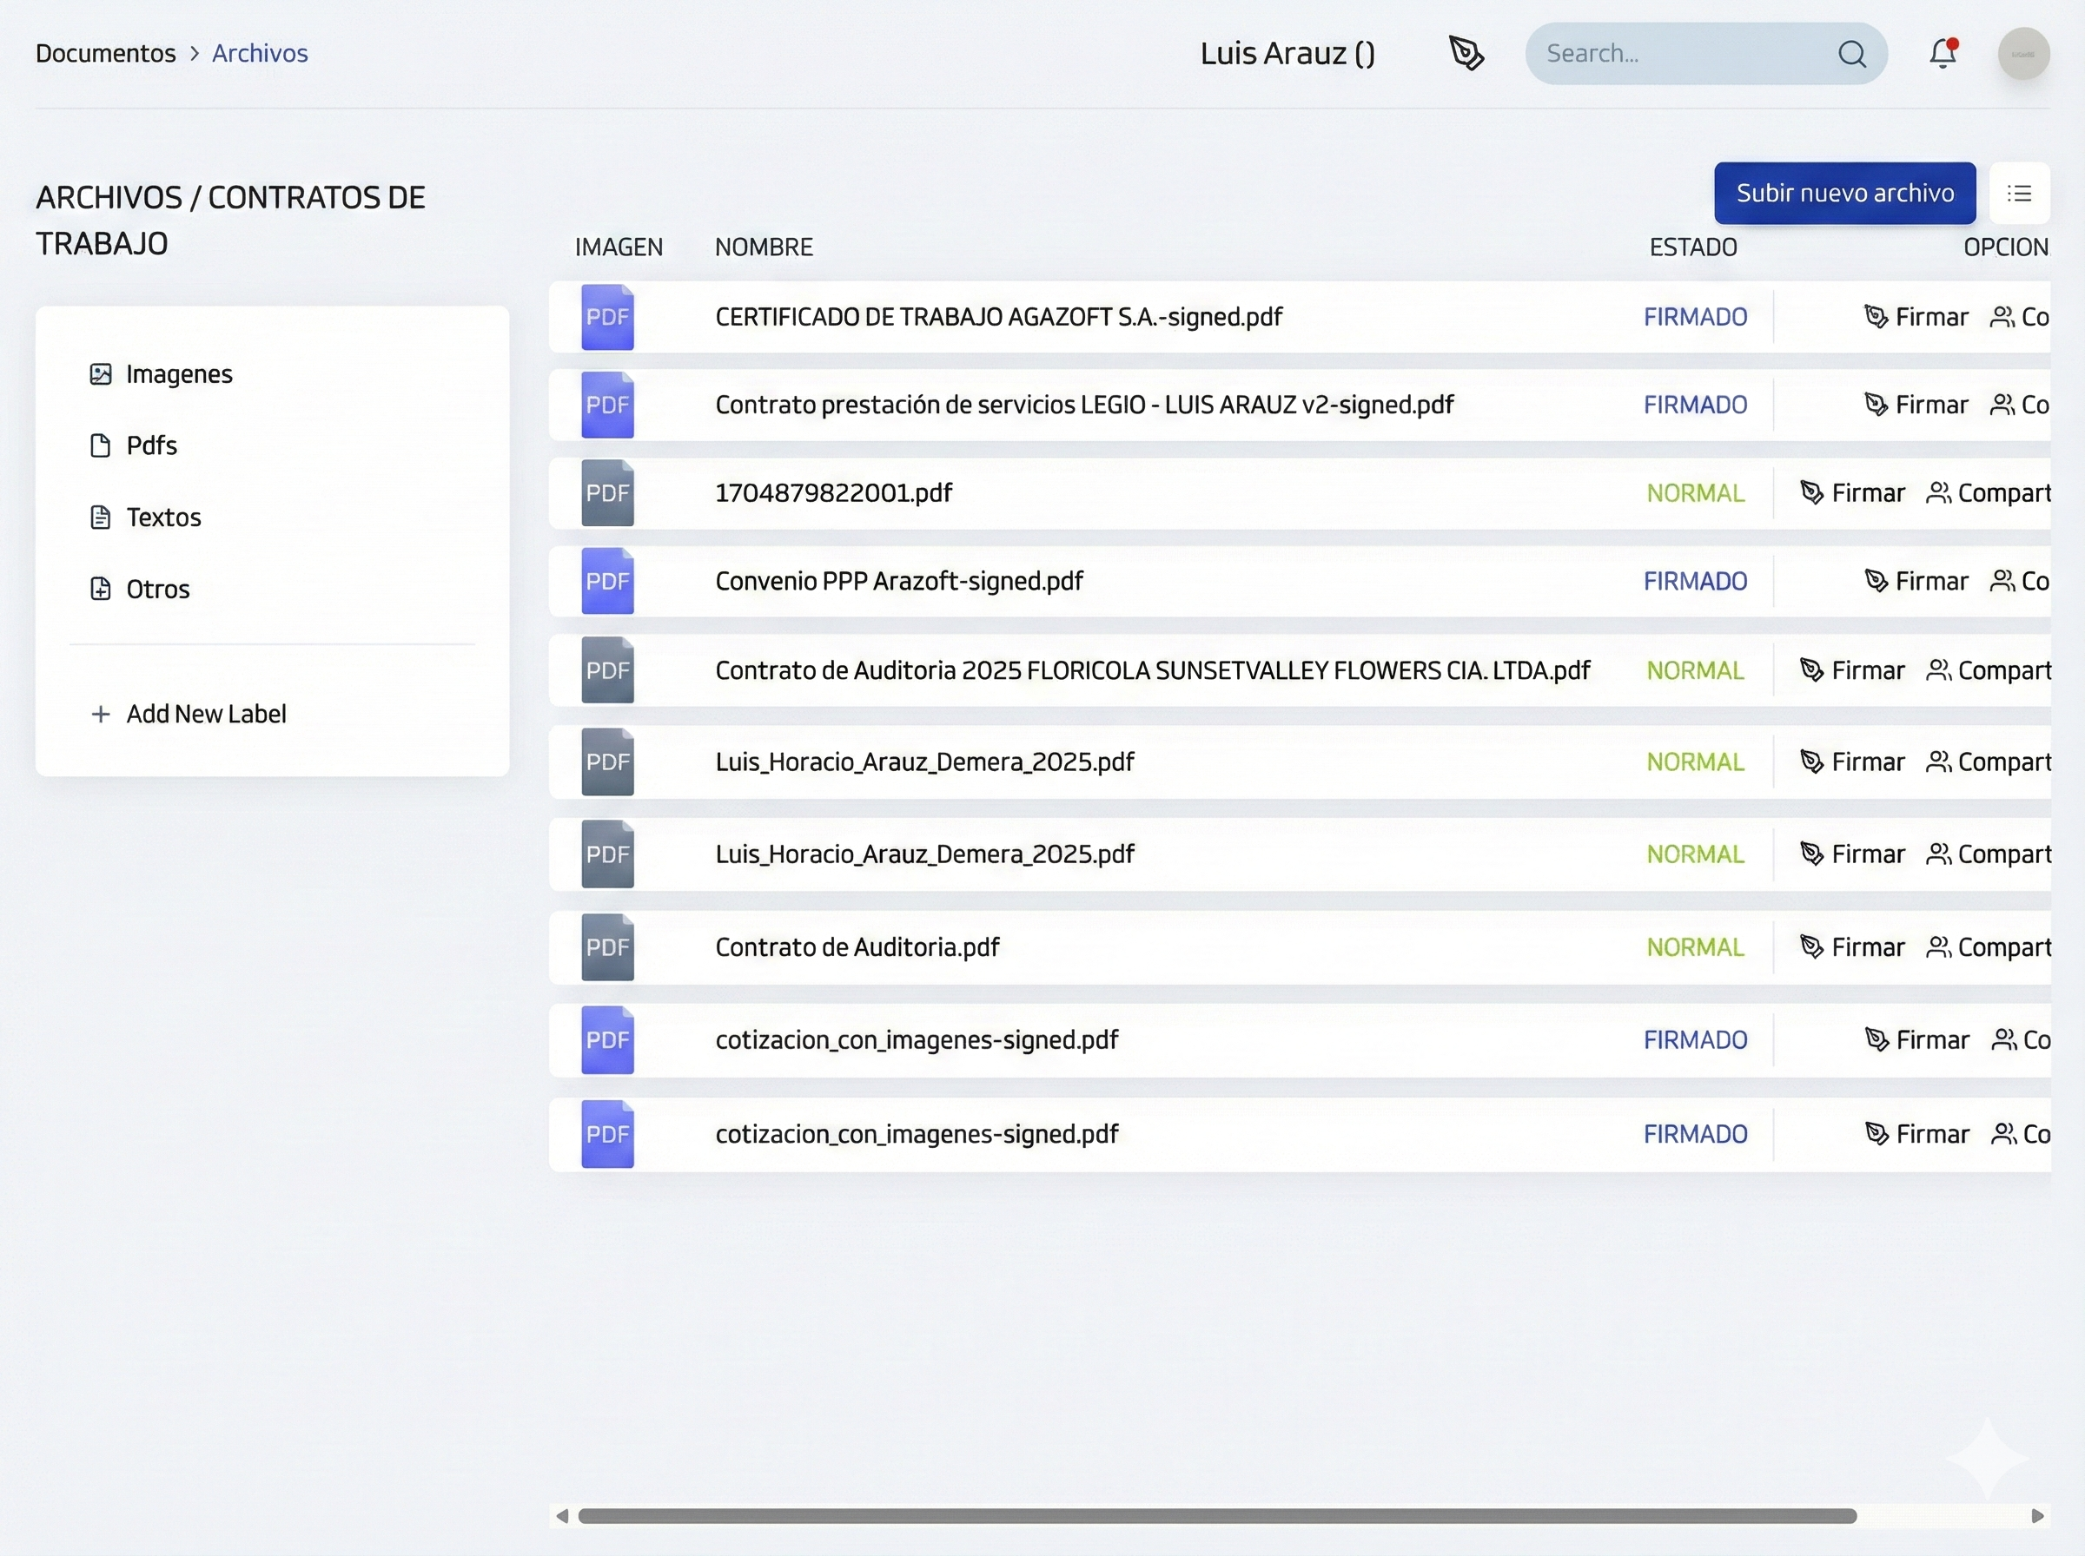Click the horizontal scrollbar right arrow
This screenshot has width=2085, height=1556.
point(2037,1515)
